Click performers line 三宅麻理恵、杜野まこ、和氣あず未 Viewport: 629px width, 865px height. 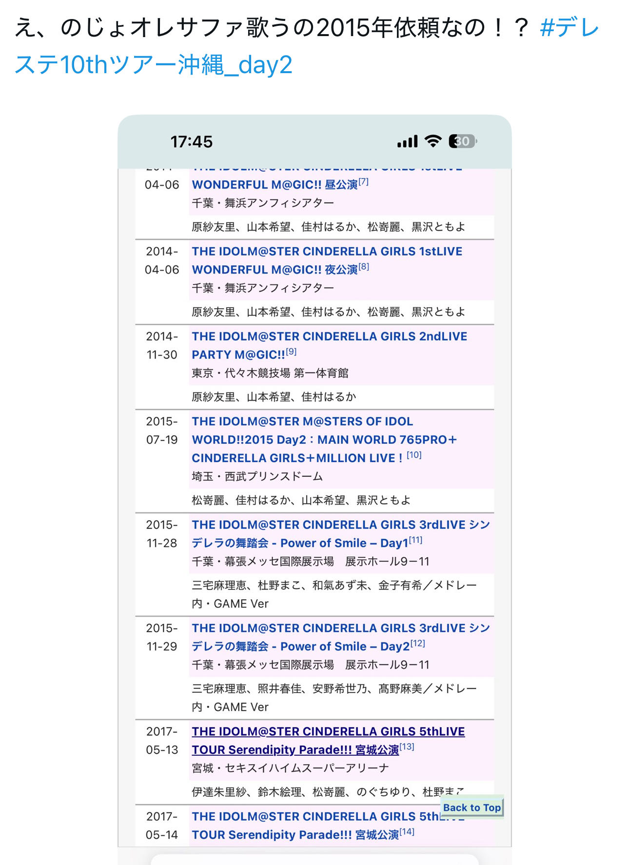pyautogui.click(x=334, y=594)
